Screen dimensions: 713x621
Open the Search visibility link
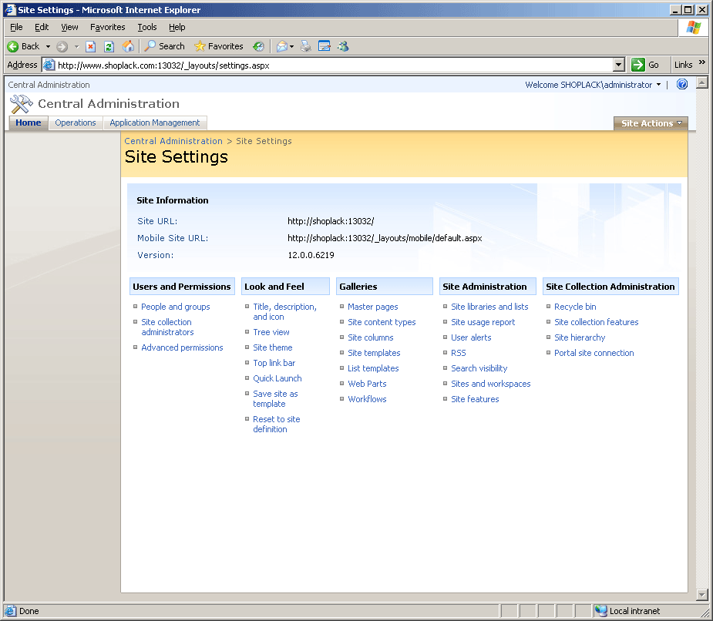[x=479, y=369]
